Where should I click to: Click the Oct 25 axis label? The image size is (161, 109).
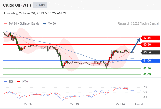pos(74,104)
